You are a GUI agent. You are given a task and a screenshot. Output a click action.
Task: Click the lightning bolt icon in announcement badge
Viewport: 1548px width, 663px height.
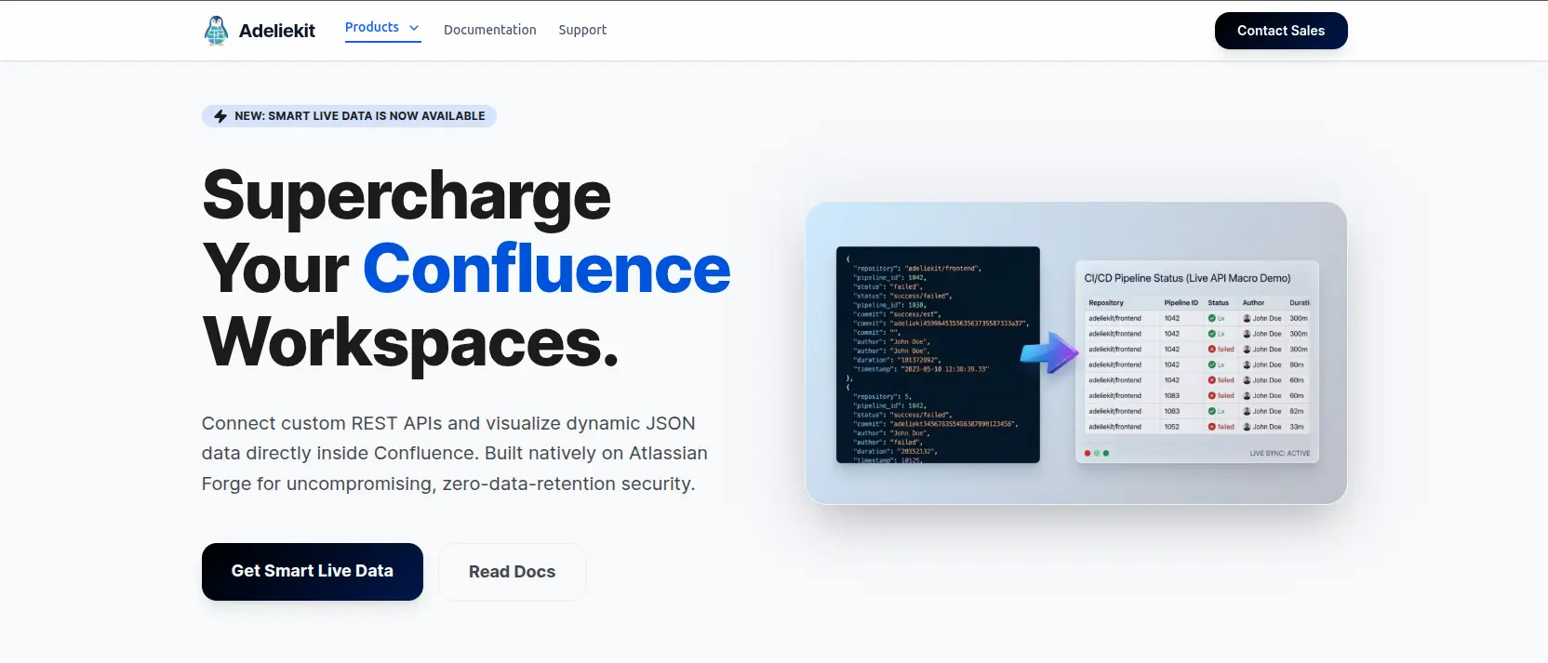click(220, 116)
